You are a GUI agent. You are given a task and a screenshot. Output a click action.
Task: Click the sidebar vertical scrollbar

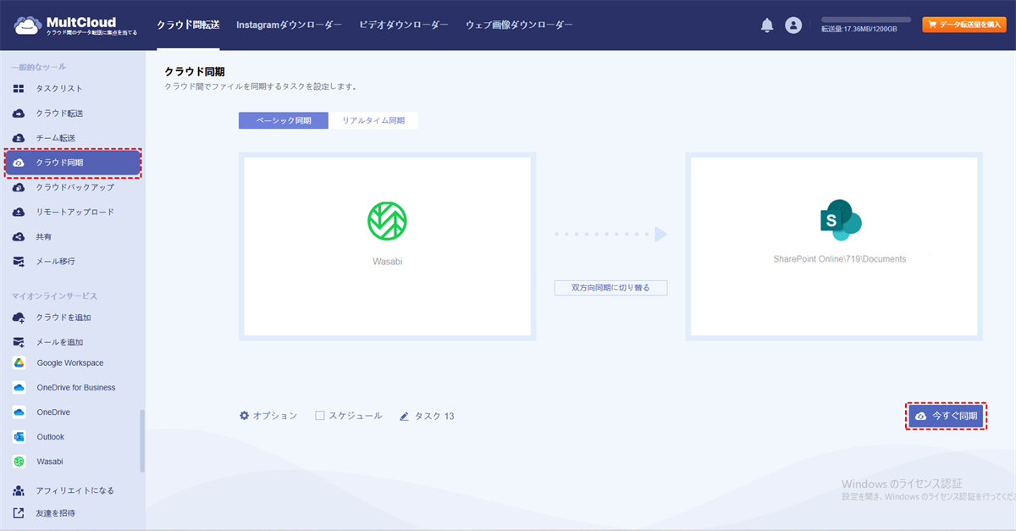pyautogui.click(x=142, y=441)
